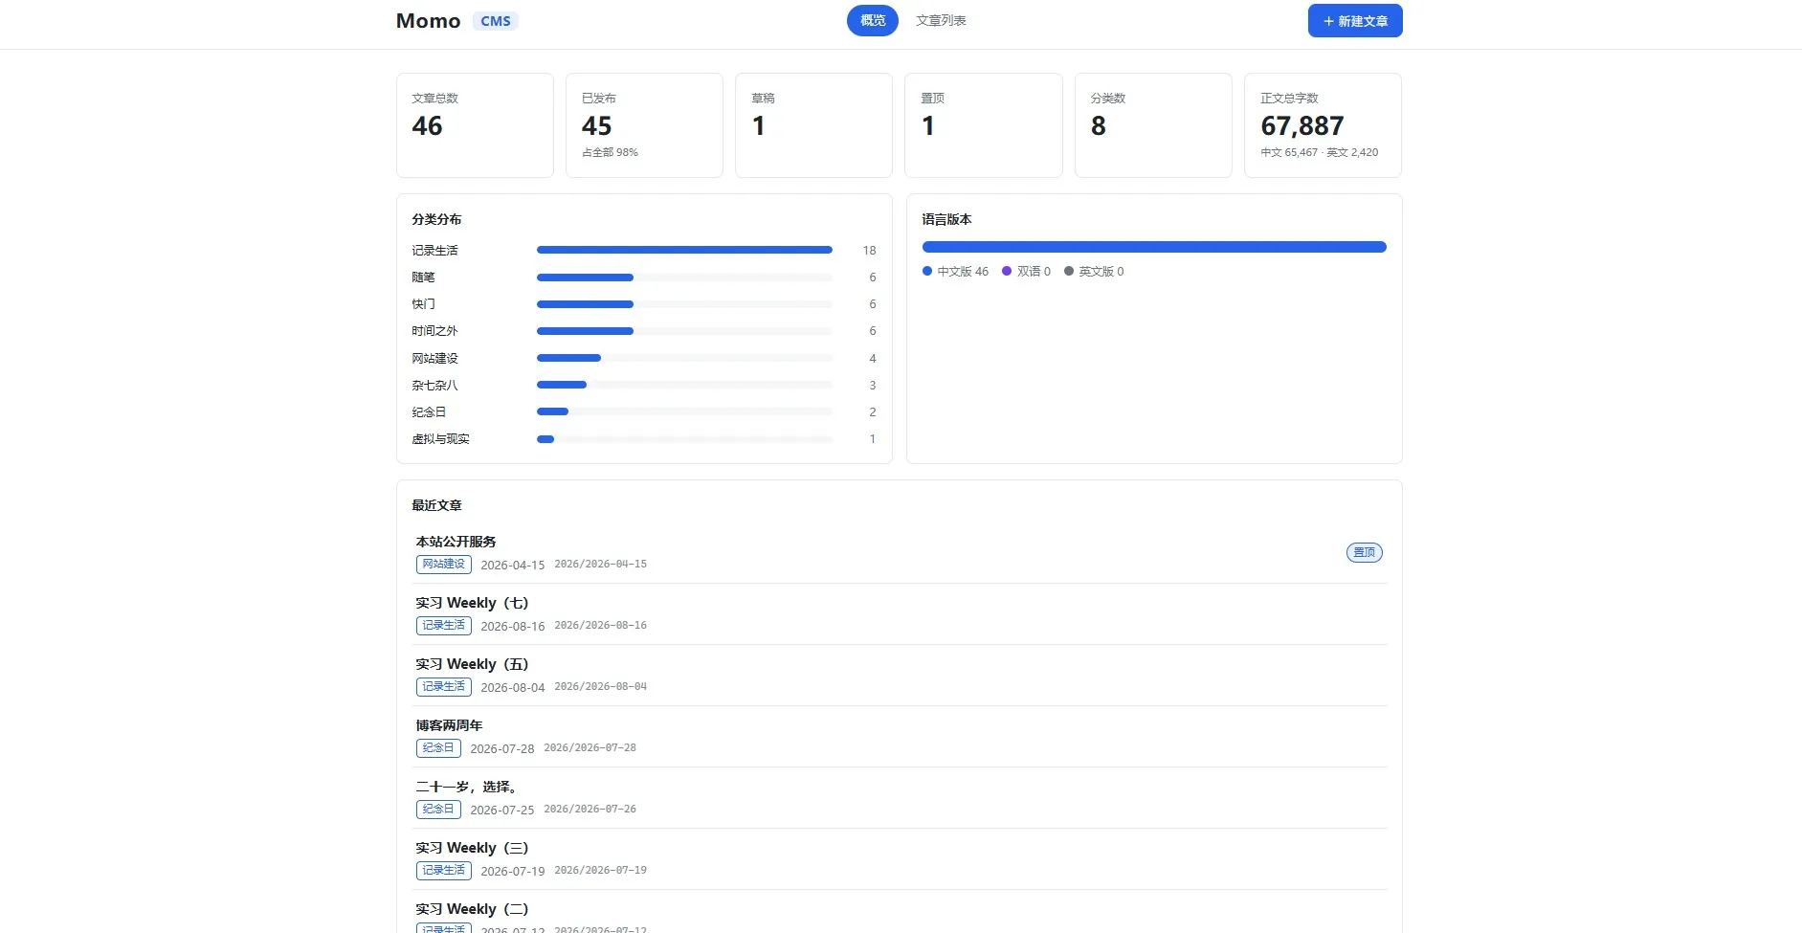This screenshot has width=1802, height=933.
Task: Click the 纪念日 label in 分类分布
Action: pos(429,412)
